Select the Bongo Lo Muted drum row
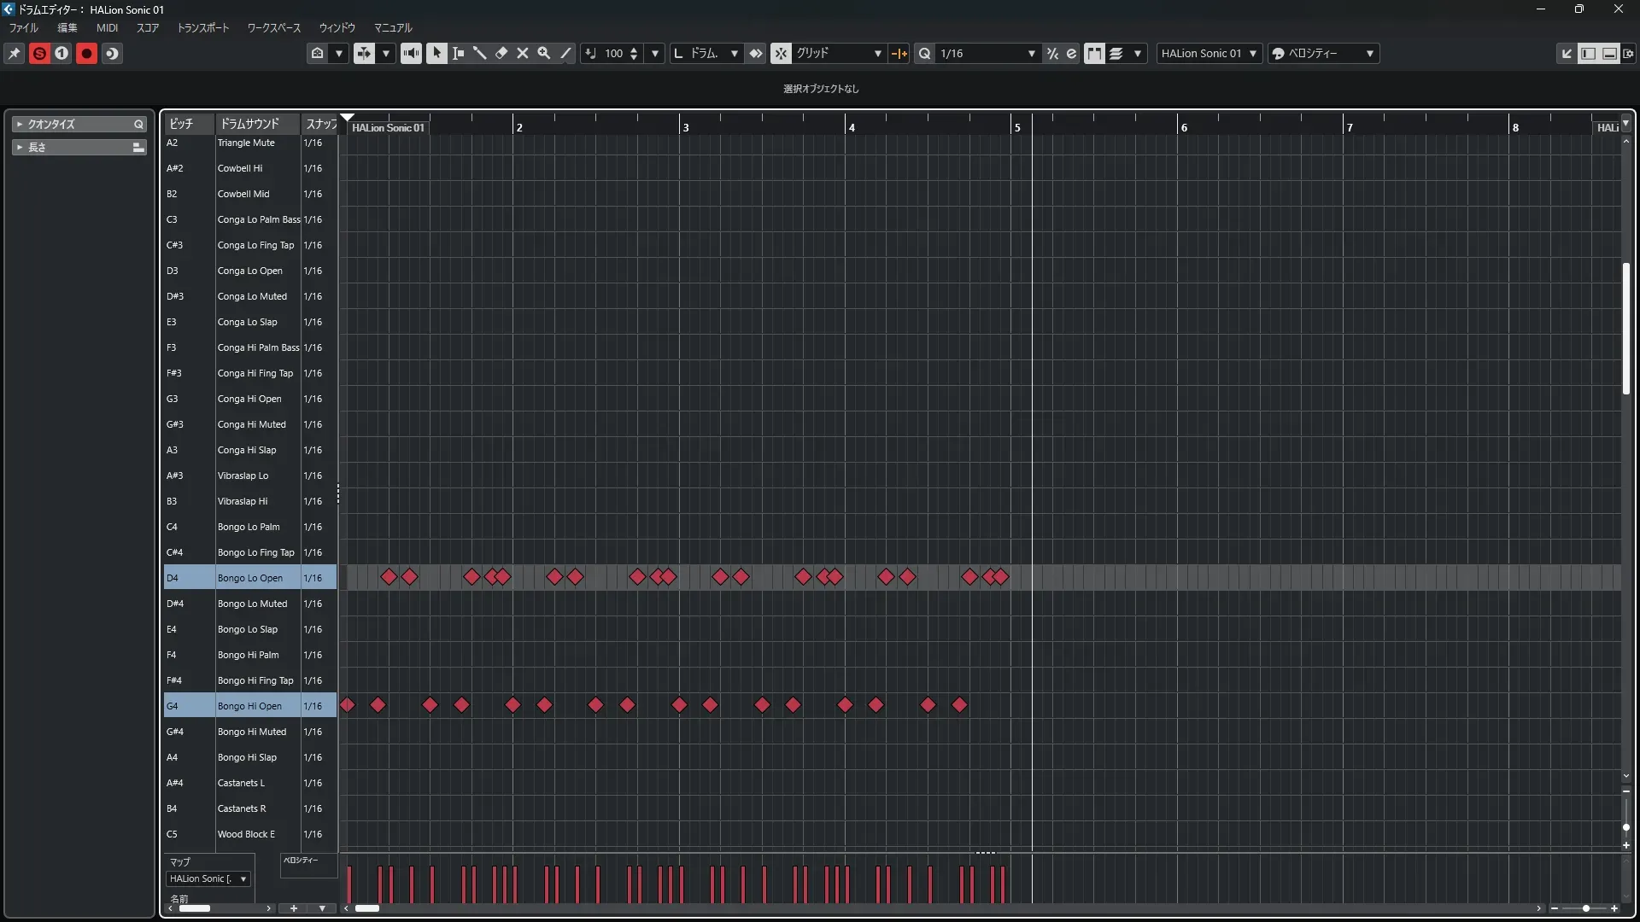 (252, 604)
